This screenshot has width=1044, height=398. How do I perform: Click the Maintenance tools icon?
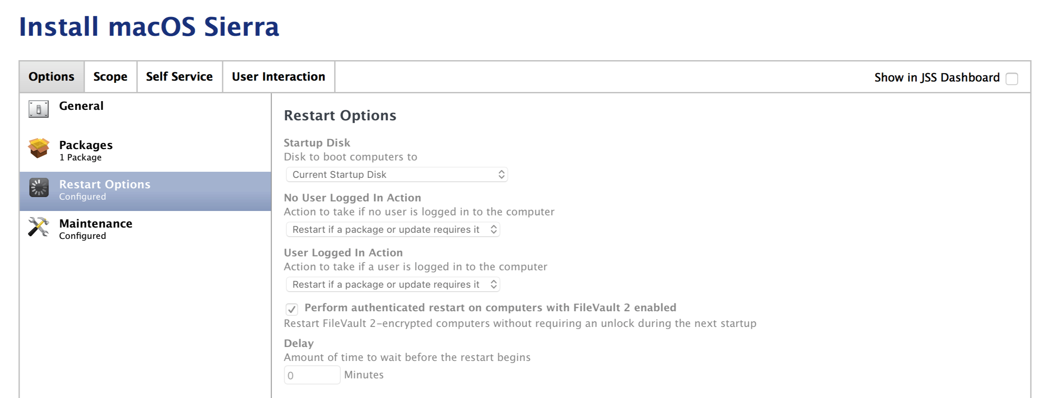pyautogui.click(x=38, y=227)
